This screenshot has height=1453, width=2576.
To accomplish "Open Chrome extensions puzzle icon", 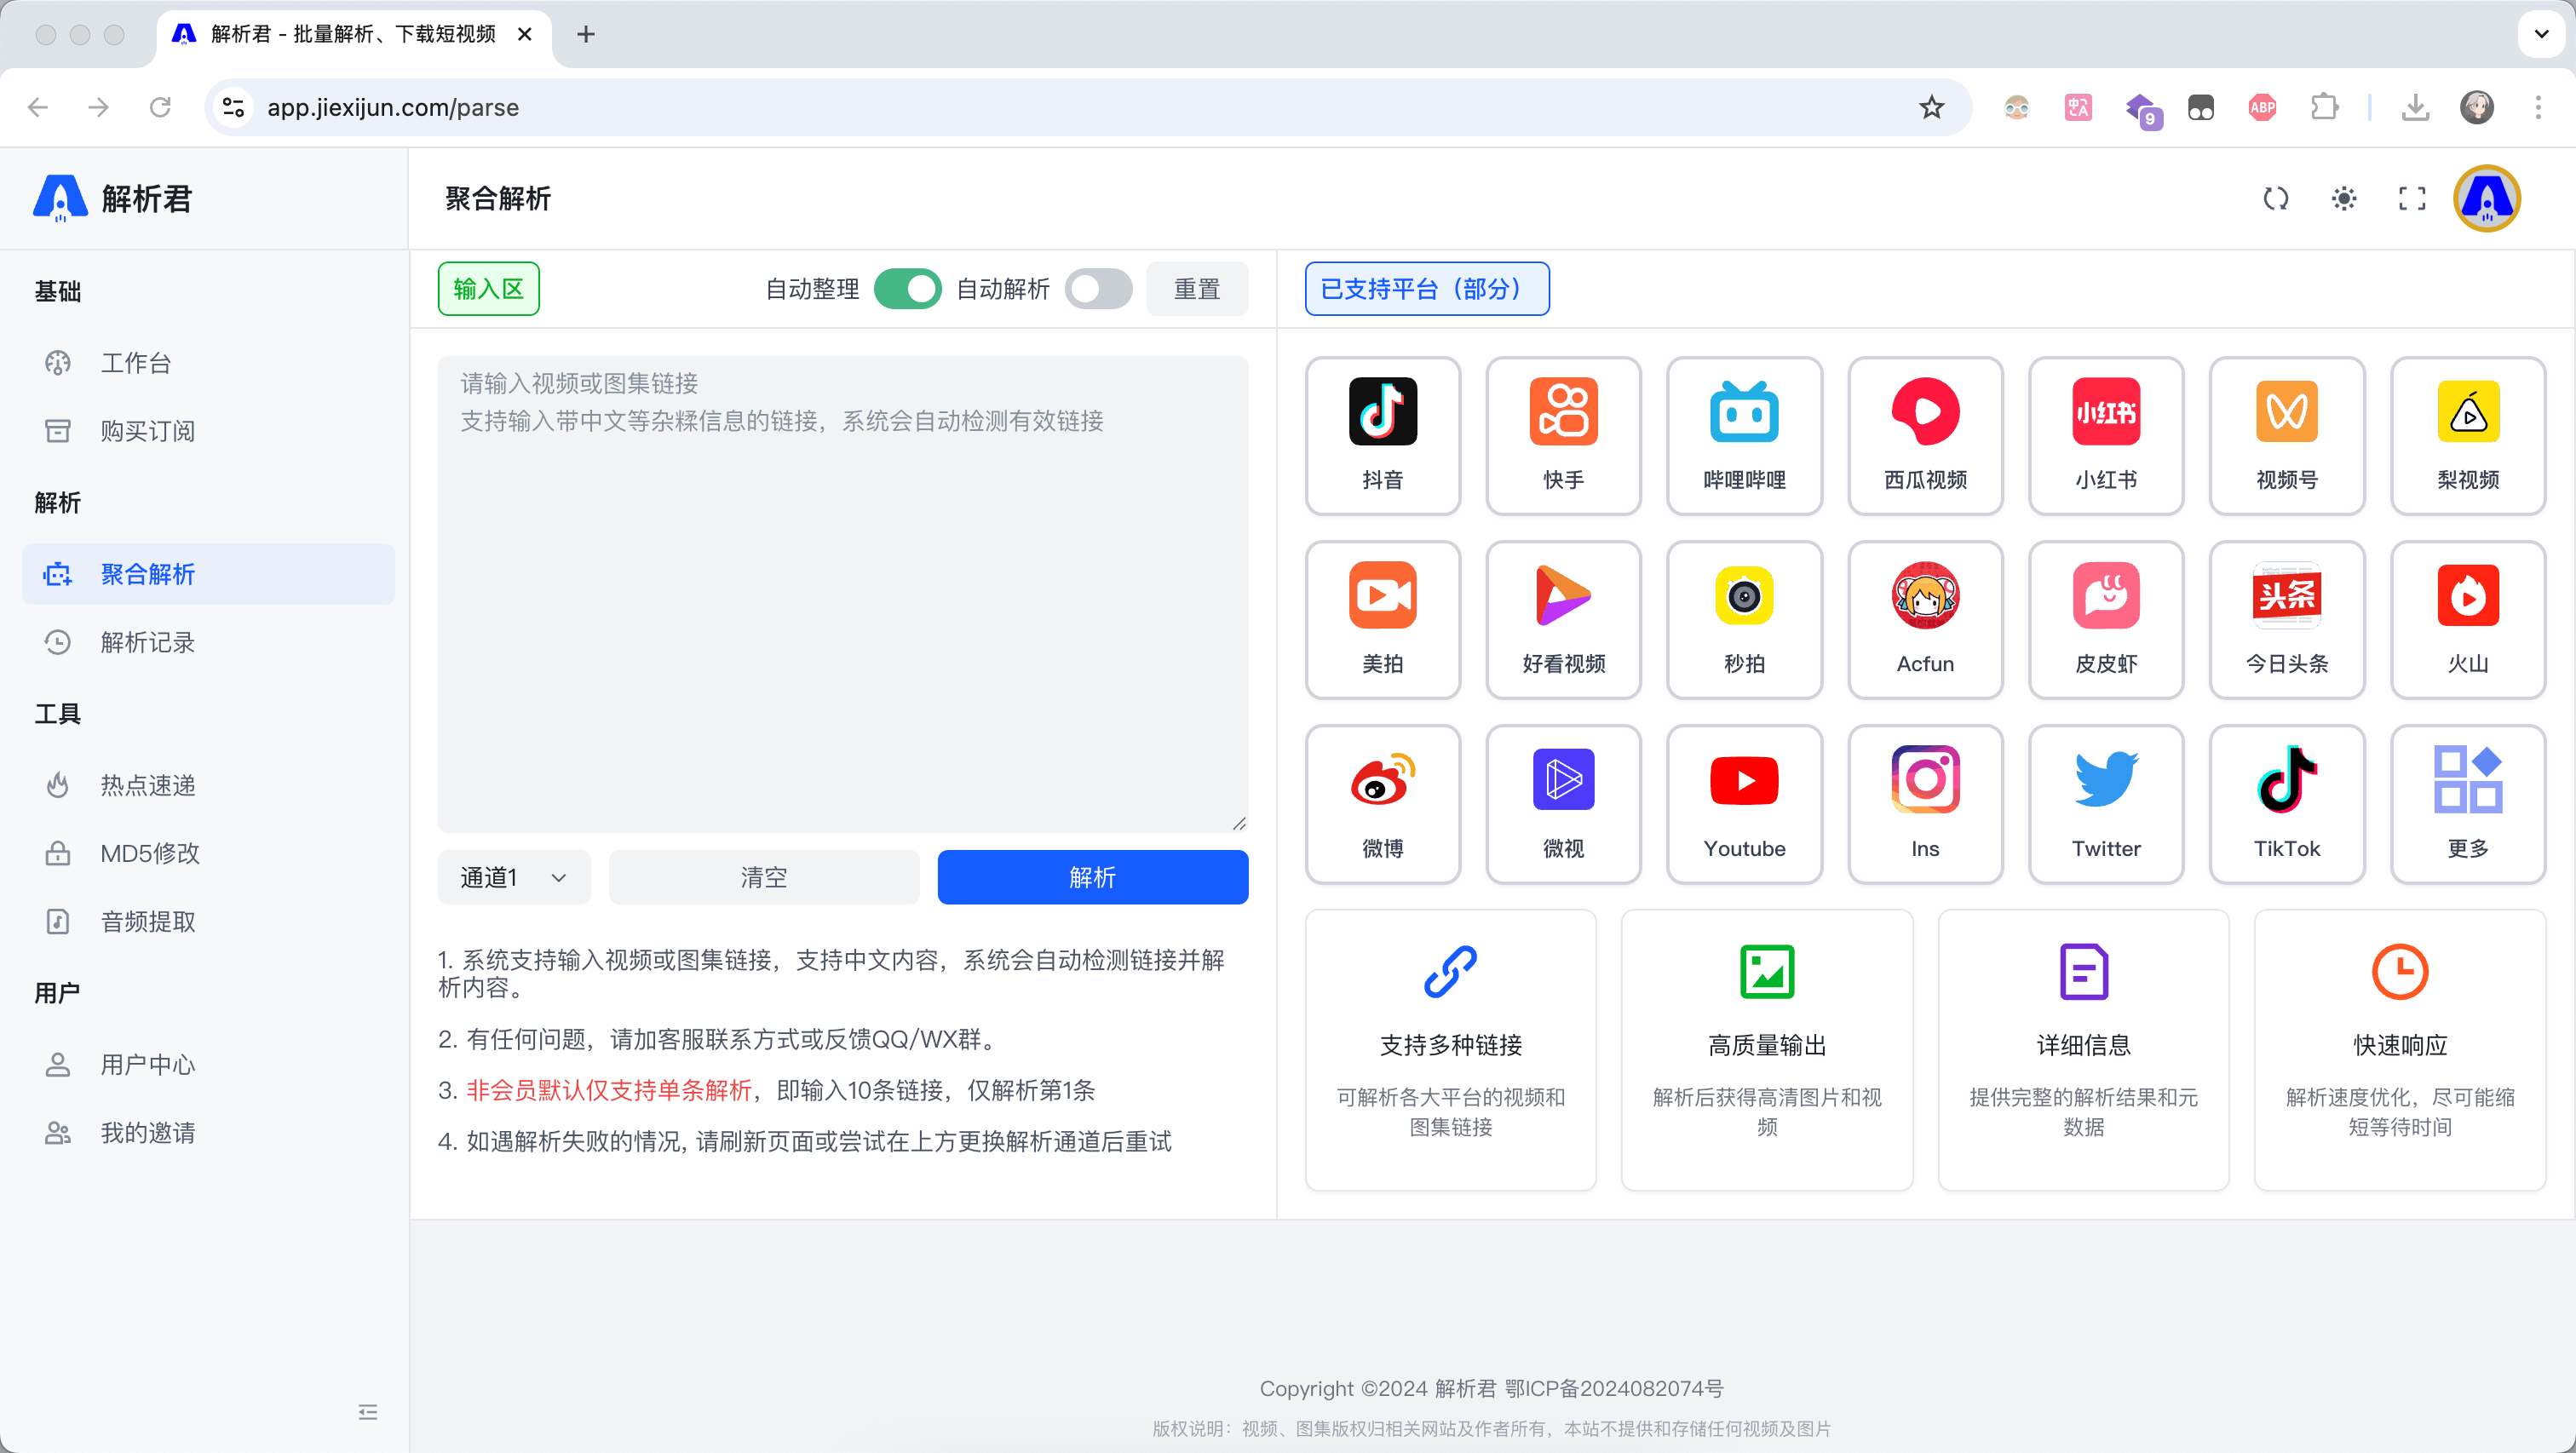I will point(2324,107).
